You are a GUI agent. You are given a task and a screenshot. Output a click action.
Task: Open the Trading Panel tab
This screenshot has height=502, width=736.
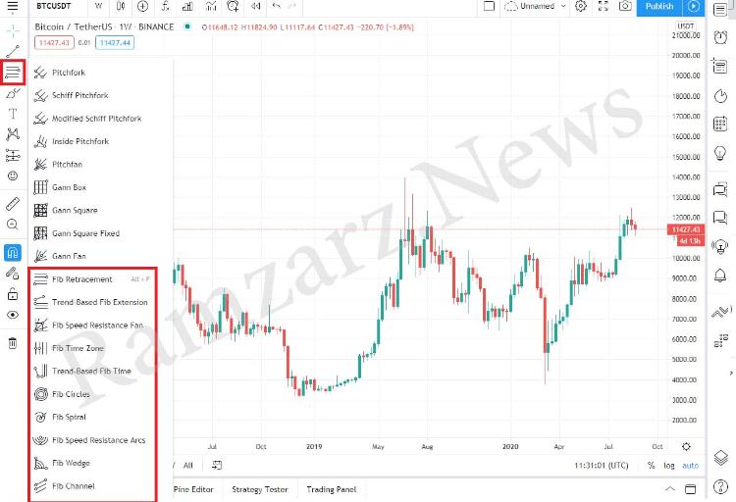332,489
